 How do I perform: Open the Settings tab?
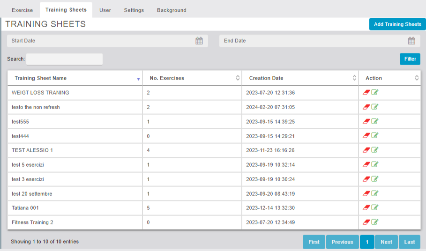point(134,10)
